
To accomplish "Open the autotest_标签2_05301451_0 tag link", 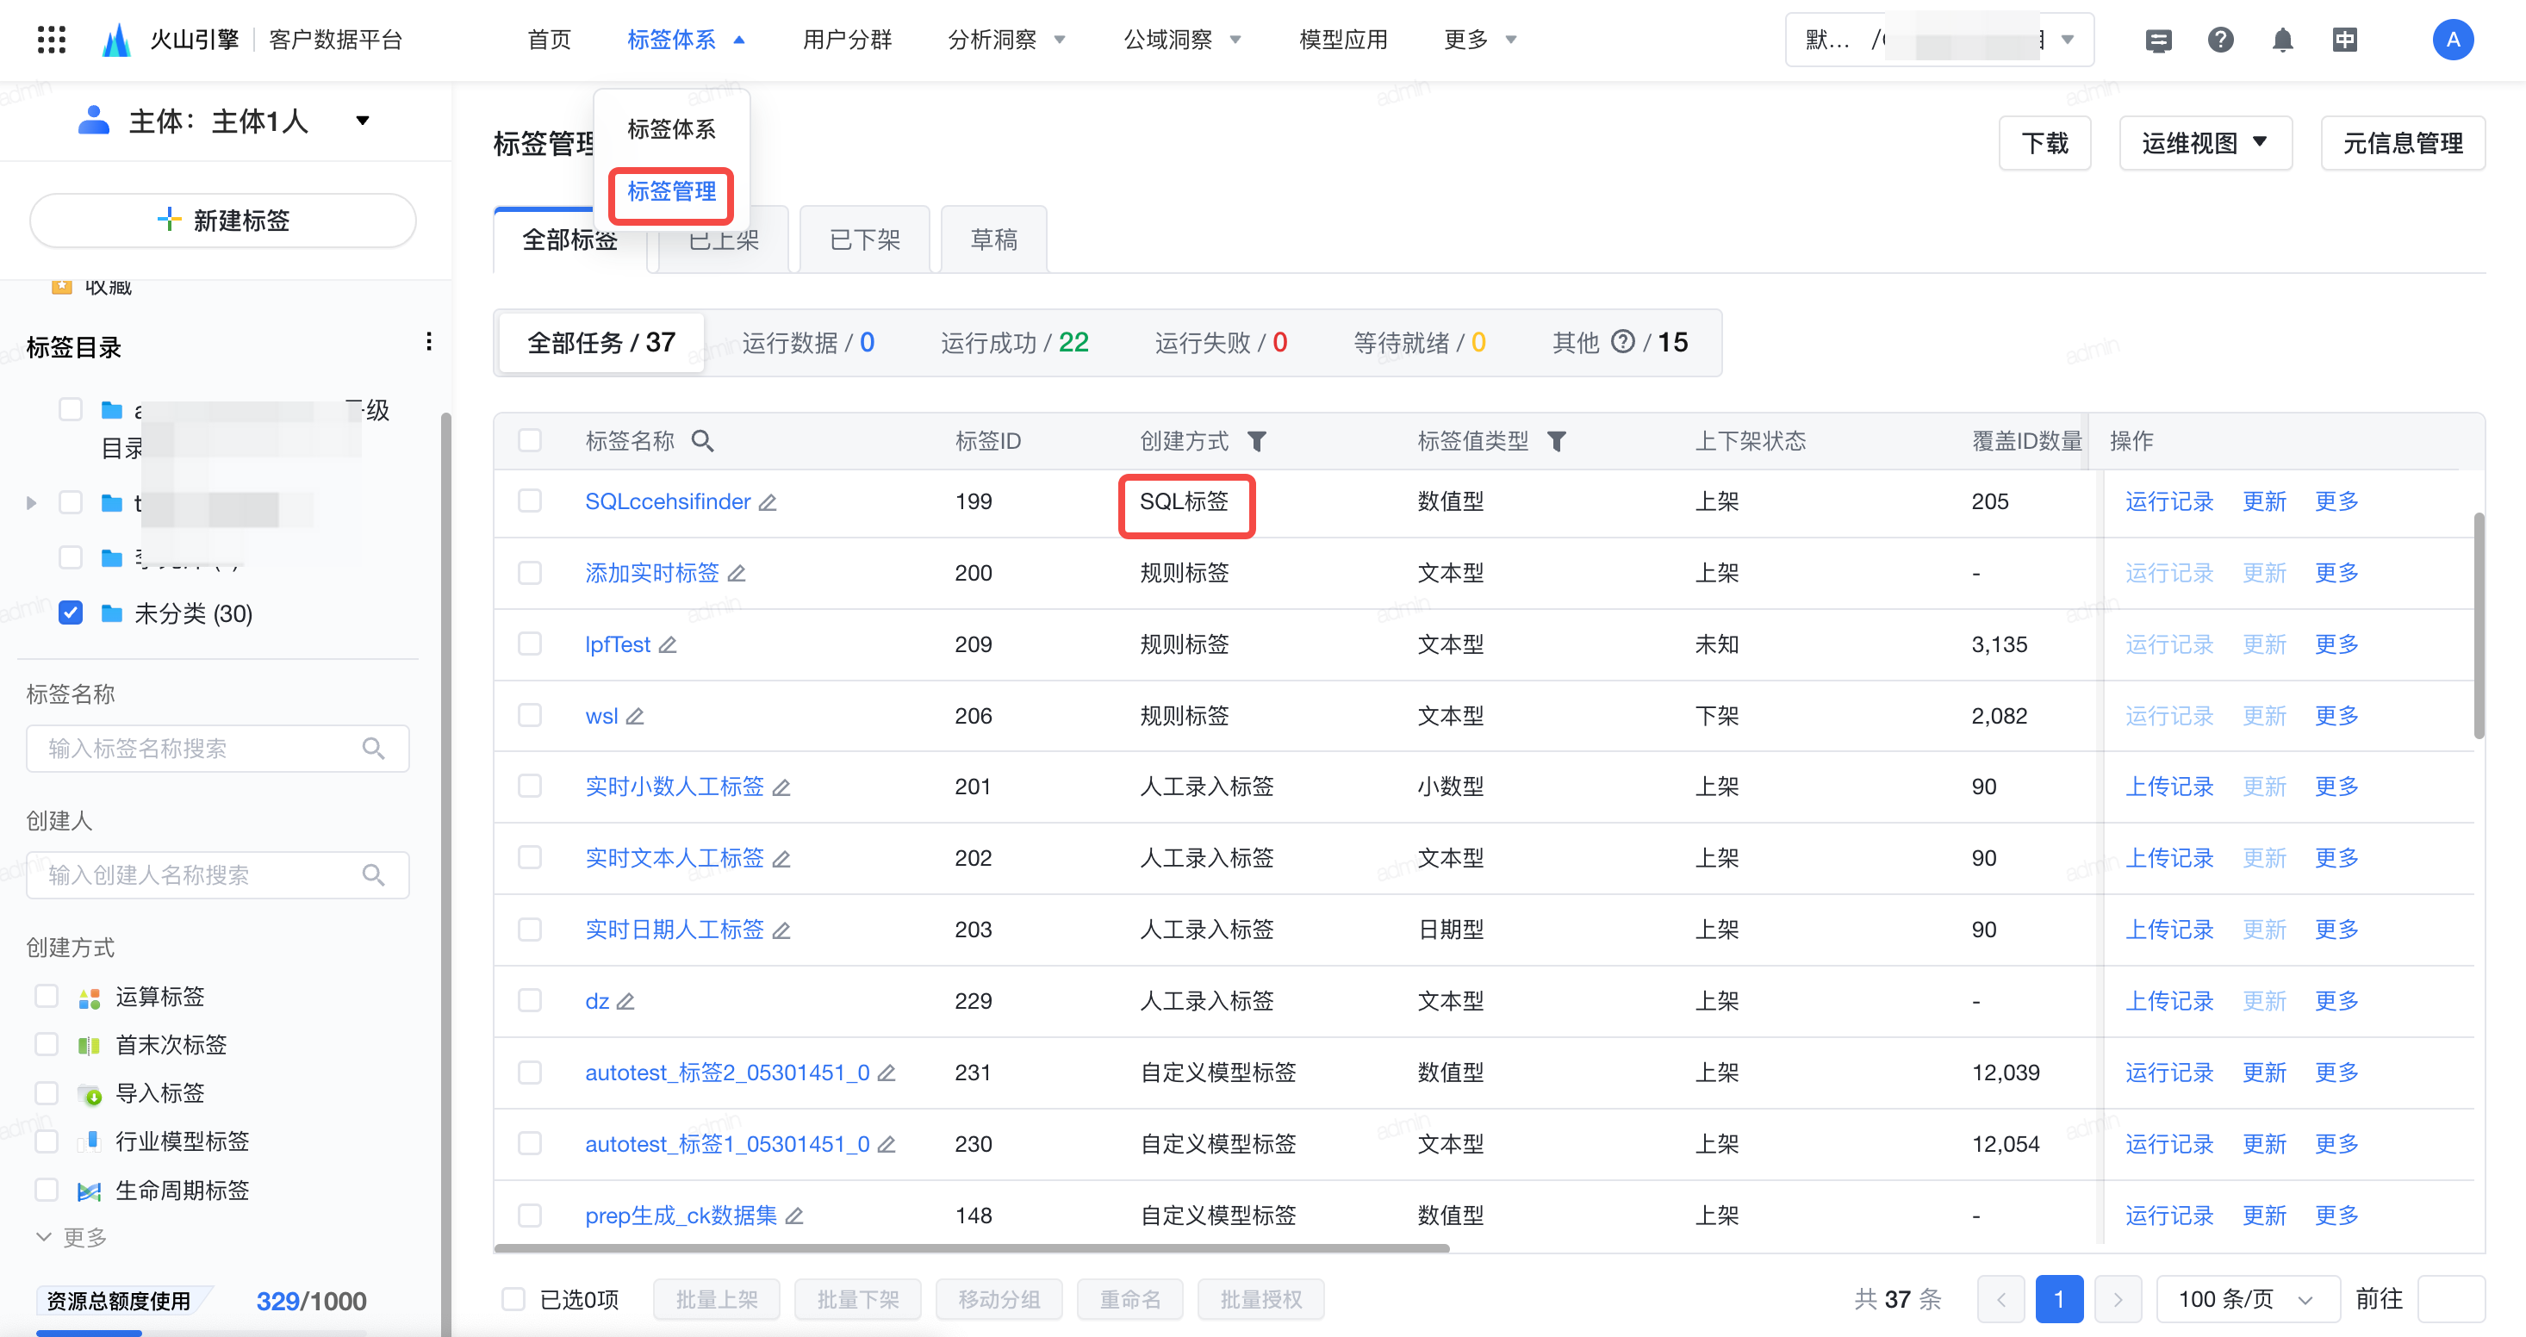I will [x=728, y=1073].
